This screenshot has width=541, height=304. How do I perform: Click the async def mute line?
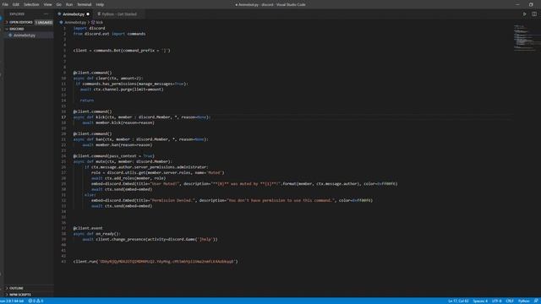123,161
